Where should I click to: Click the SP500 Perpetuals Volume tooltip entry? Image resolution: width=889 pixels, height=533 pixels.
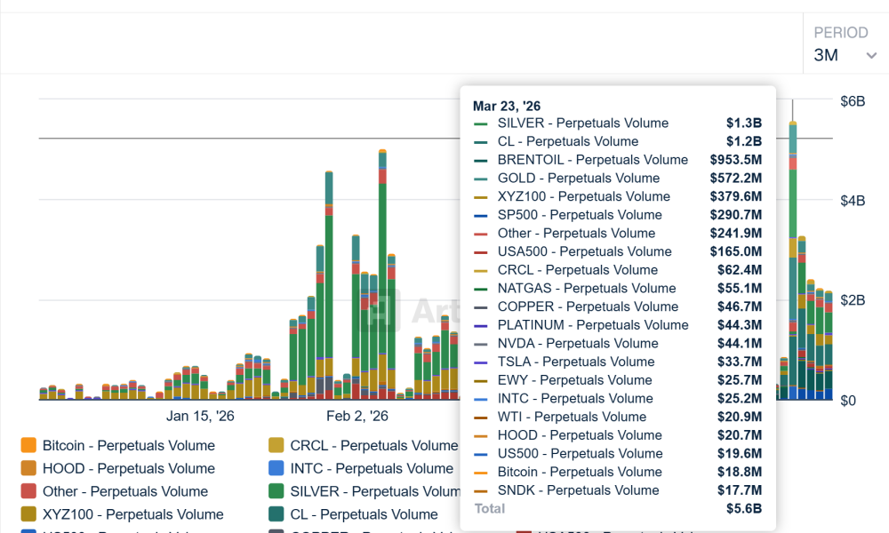pos(578,214)
